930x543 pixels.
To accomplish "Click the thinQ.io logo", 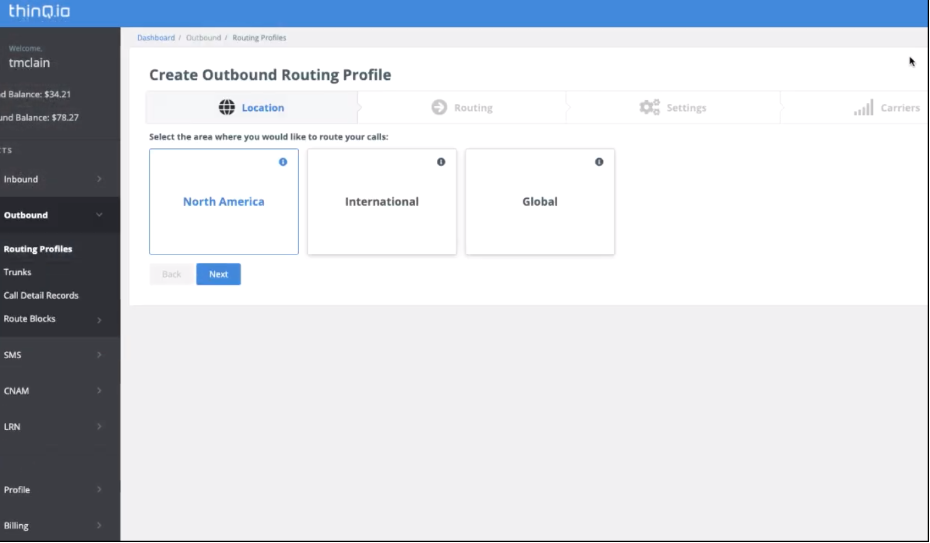I will (x=39, y=12).
